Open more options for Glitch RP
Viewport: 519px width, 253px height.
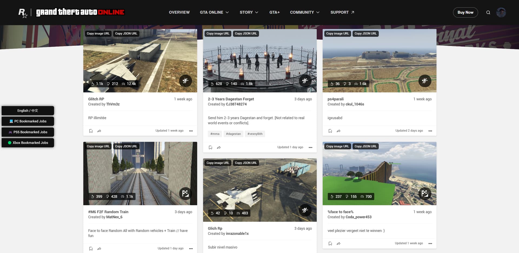[x=191, y=131]
